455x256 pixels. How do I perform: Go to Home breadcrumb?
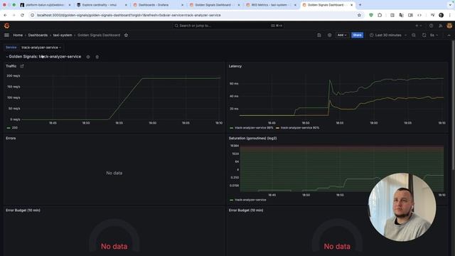tap(18, 35)
